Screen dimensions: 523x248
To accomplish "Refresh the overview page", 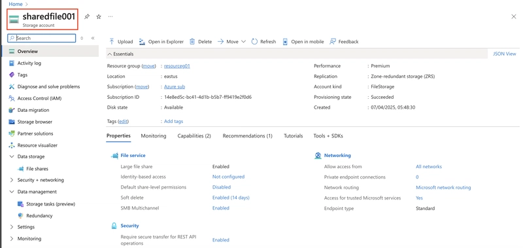I will click(263, 42).
